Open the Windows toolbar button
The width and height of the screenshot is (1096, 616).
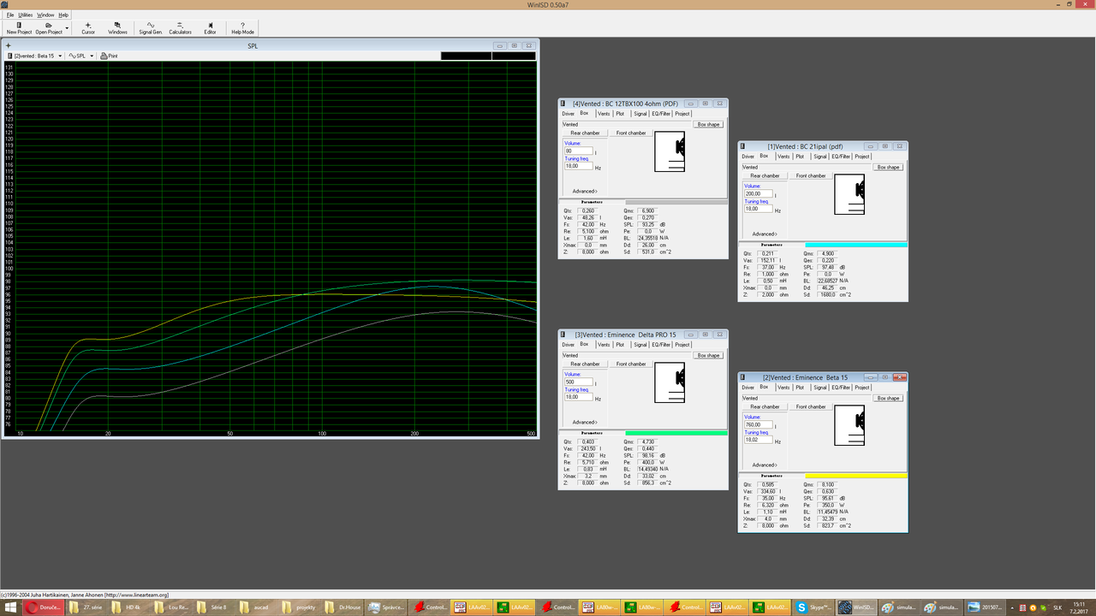point(117,28)
